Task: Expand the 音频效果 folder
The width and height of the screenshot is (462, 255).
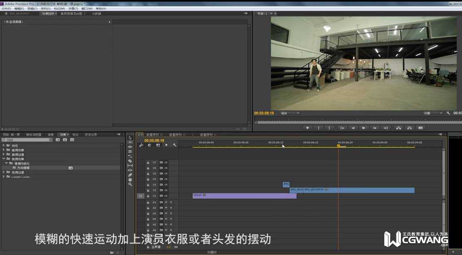Action: (4, 150)
